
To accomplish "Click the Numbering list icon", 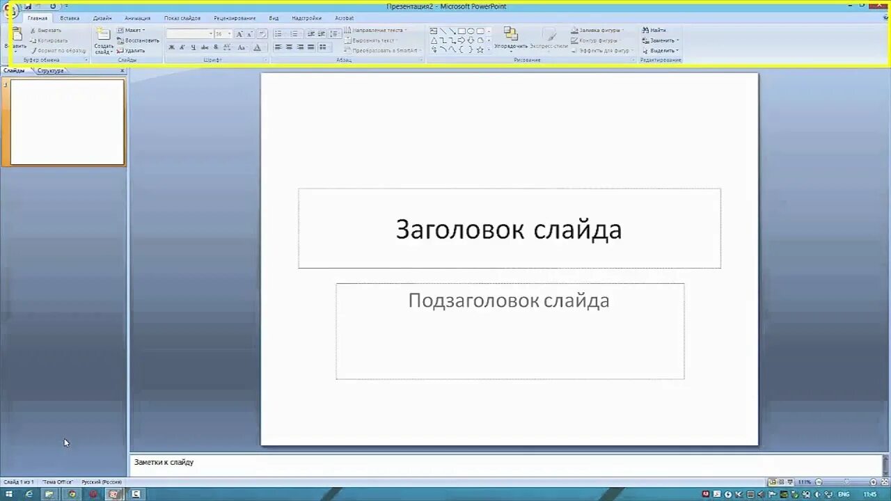I will point(295,33).
